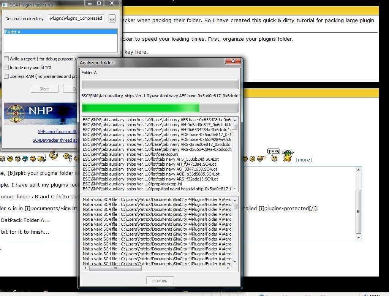
Task: Select the 'lot\desktop.ini' line
Action: click(157, 154)
